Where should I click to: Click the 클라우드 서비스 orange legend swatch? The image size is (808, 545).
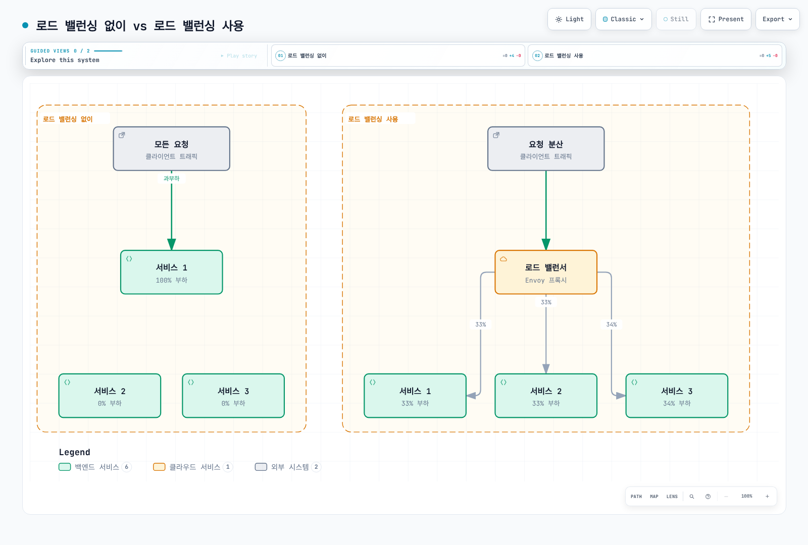159,467
